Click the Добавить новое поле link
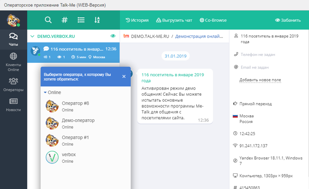 pos(260,80)
